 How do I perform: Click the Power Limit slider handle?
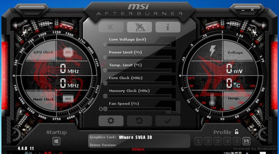105,58
